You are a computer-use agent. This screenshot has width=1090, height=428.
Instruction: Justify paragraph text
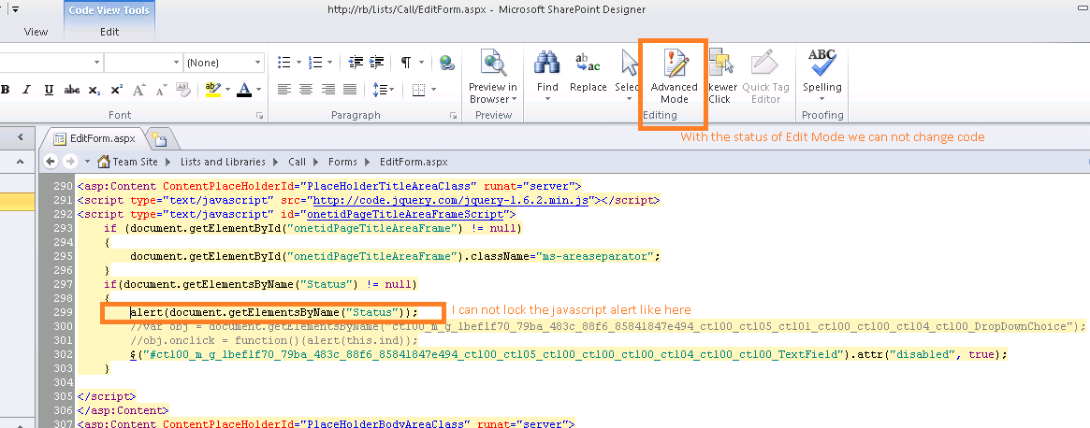point(350,90)
